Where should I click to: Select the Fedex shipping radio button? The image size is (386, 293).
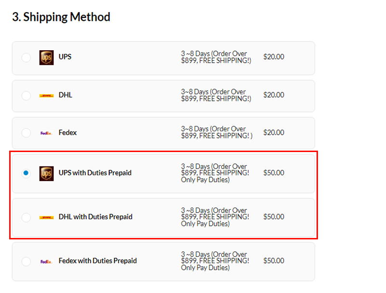pyautogui.click(x=26, y=133)
